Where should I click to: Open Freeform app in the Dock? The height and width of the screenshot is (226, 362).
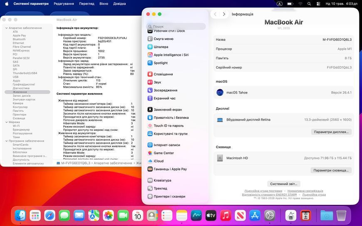click(x=196, y=216)
